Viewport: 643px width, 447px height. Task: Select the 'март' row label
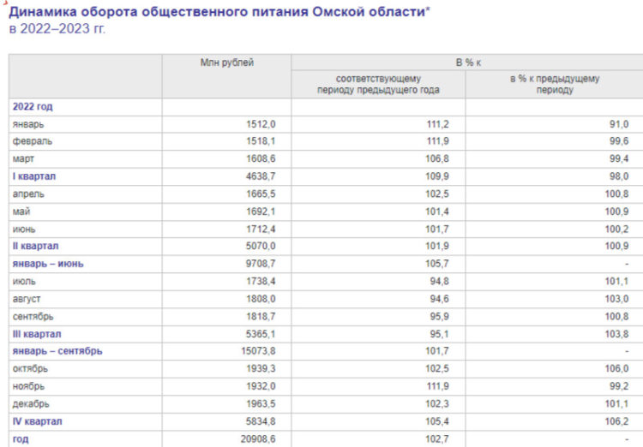(x=23, y=159)
